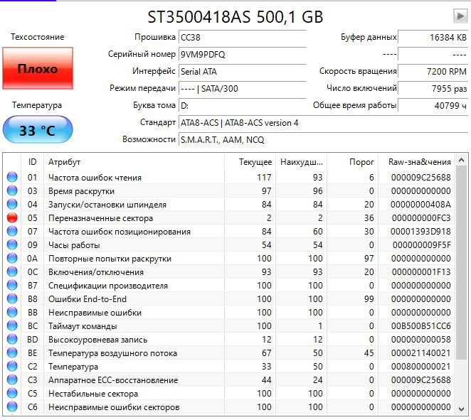The height and width of the screenshot is (420, 471).
Task: Click the blue status icon for attribute B7
Action: click(x=12, y=285)
